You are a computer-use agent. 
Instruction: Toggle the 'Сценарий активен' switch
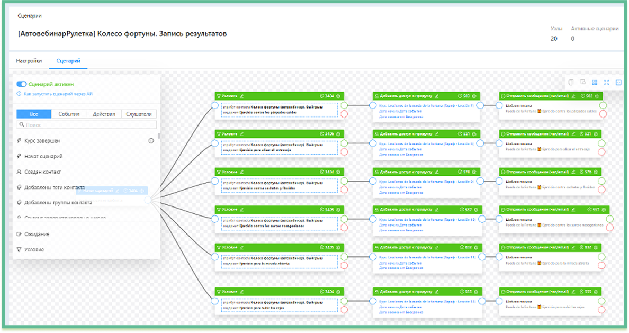pos(22,84)
